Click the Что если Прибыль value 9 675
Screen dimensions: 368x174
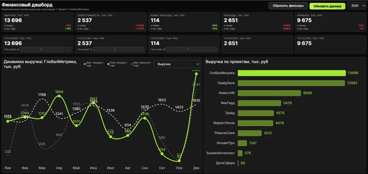click(x=304, y=43)
